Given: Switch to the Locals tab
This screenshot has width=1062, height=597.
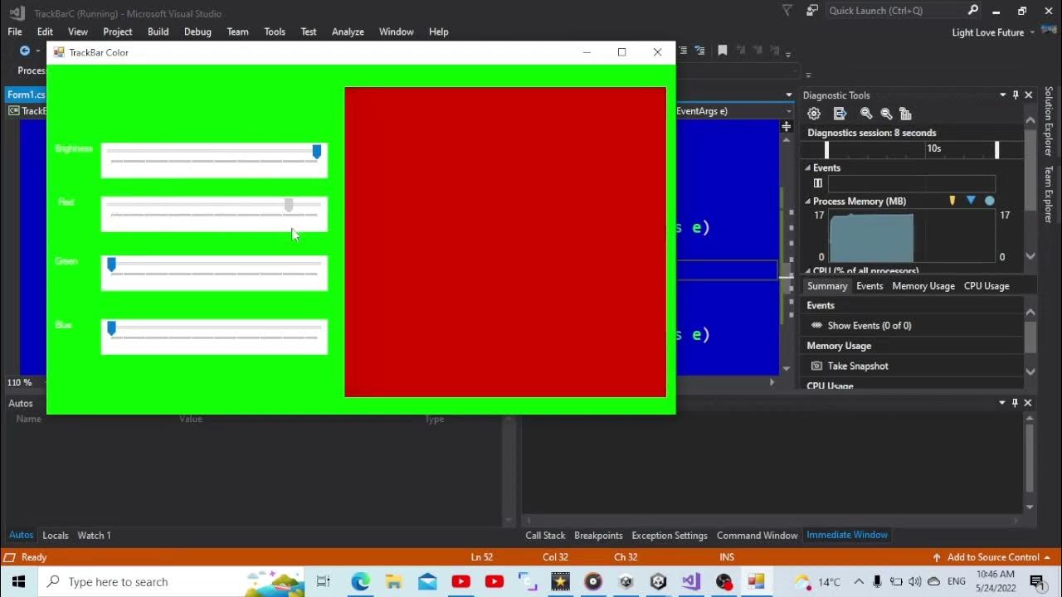Looking at the screenshot, I should tap(56, 536).
